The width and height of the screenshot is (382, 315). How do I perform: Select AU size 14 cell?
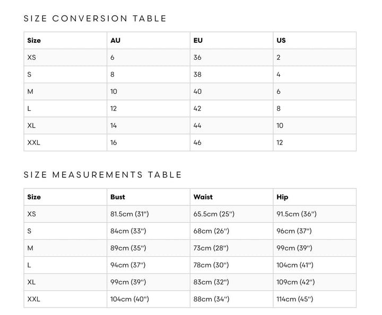114,125
